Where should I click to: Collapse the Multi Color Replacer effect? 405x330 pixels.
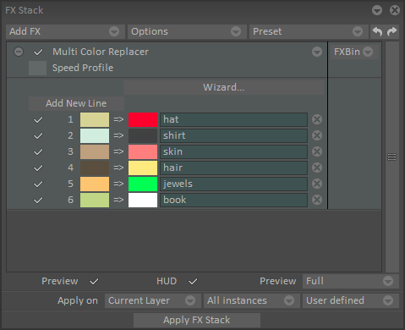[x=19, y=52]
